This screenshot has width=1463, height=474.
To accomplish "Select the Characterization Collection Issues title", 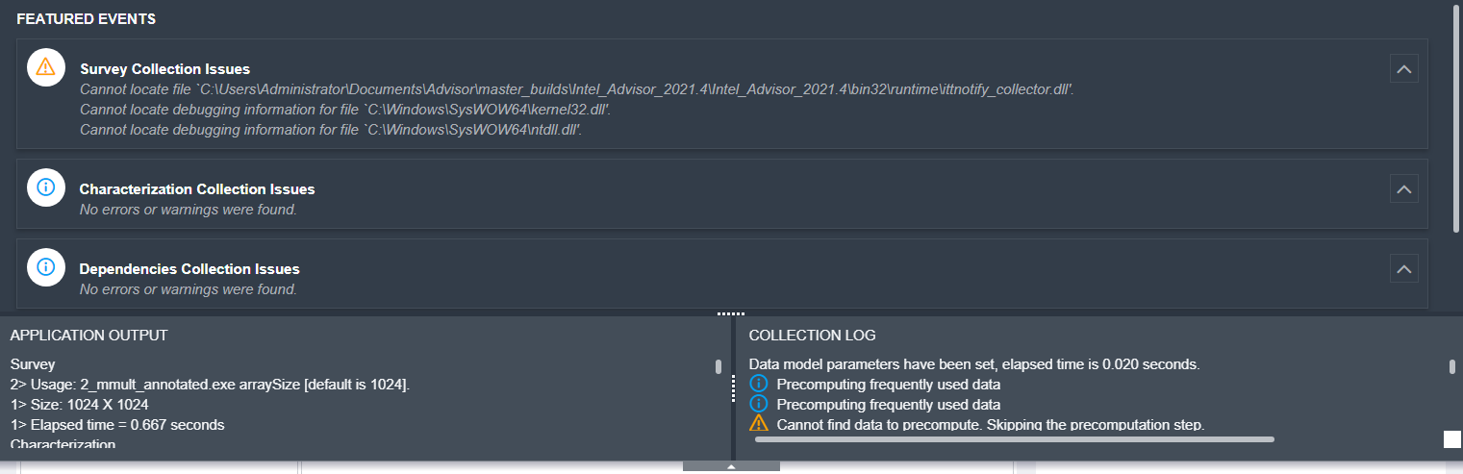I will [x=197, y=189].
